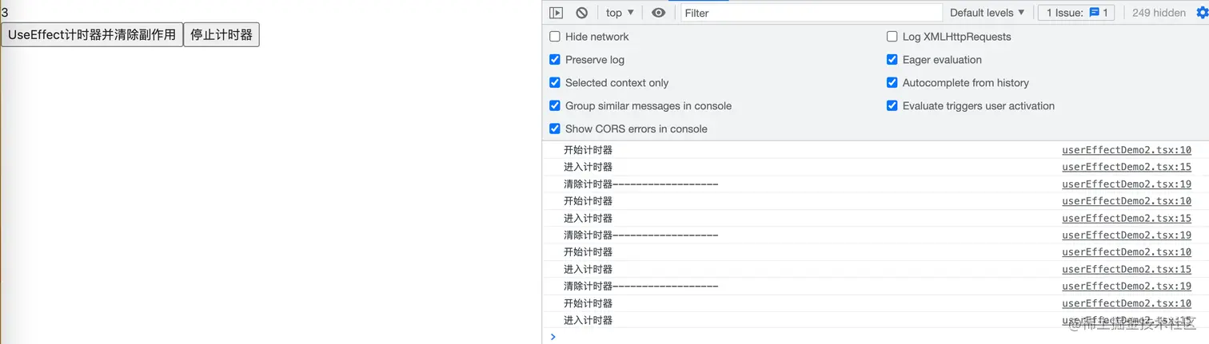Disable Eager evaluation
The image size is (1209, 344).
(892, 60)
